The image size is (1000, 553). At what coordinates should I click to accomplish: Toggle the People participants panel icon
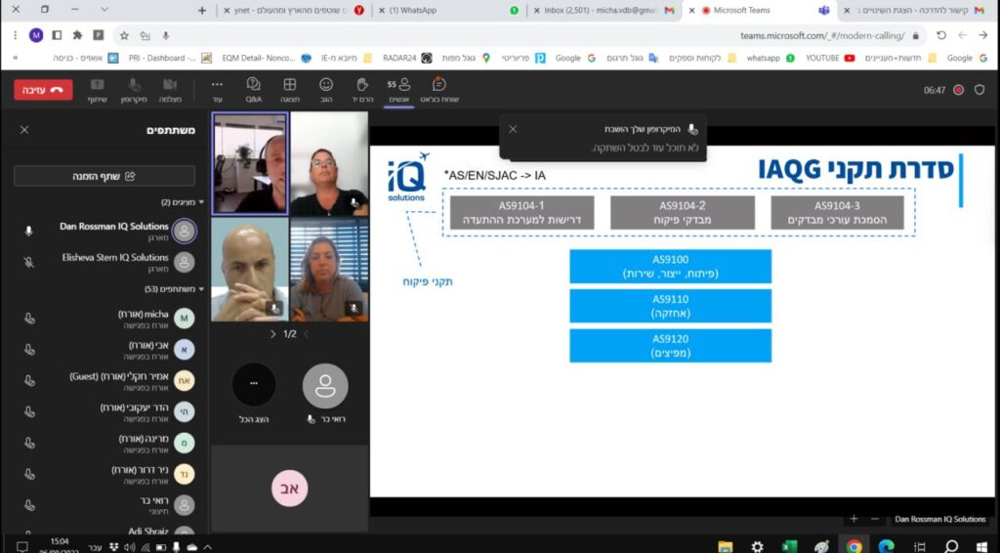point(398,90)
